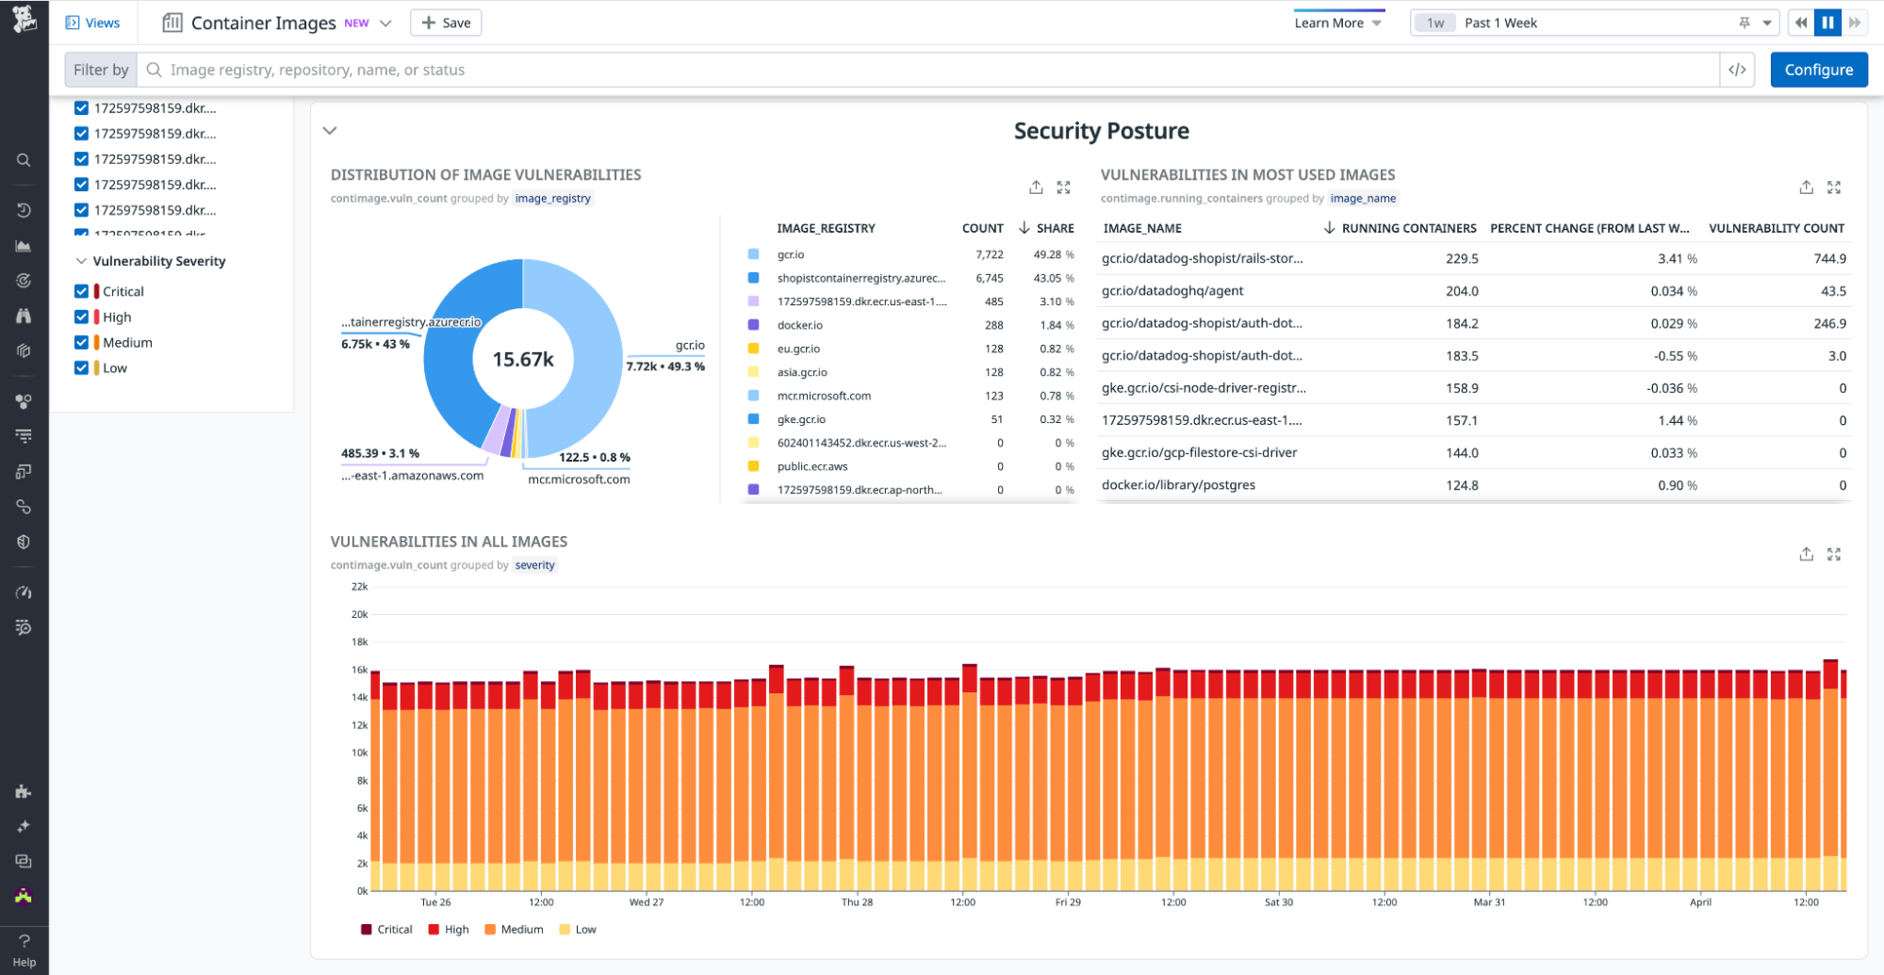The width and height of the screenshot is (1884, 975).
Task: Expand Vulnerabilities in Most Used Images to fullscreen
Action: click(x=1833, y=187)
